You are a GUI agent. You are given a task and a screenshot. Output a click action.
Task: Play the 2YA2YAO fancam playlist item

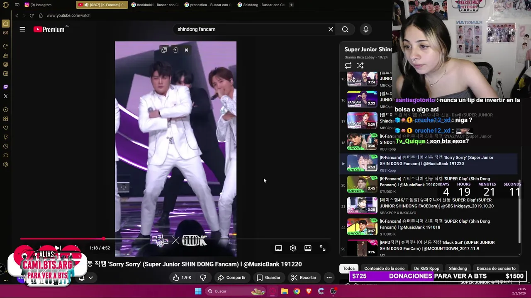pos(362,142)
